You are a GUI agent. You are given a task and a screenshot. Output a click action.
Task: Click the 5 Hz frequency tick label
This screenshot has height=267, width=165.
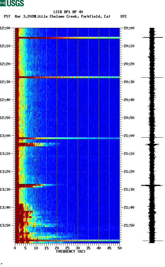pos(25,248)
